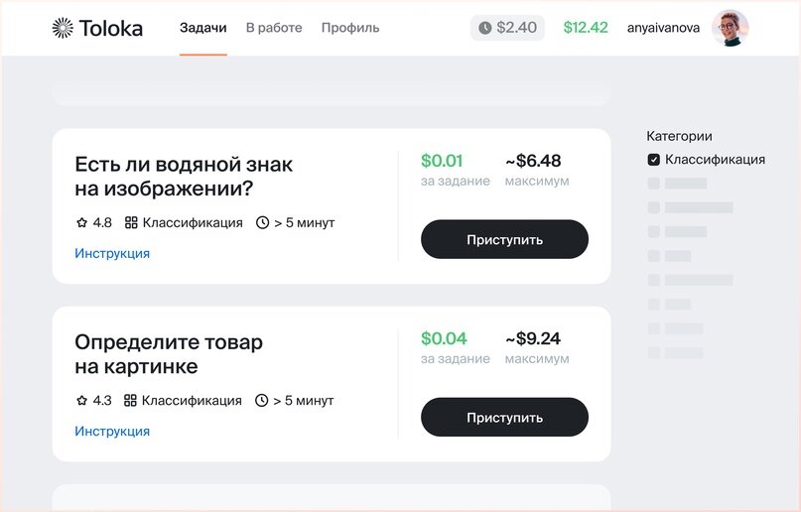
Task: Uncheck the Классификация category checkbox
Action: (653, 160)
